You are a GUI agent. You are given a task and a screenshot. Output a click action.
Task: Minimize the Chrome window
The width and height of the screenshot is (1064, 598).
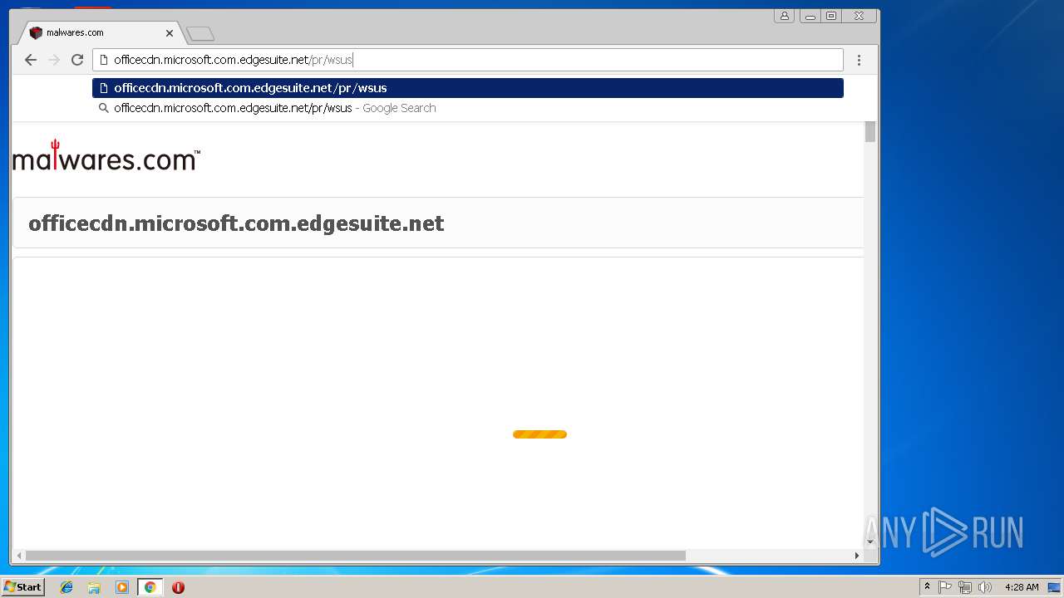pos(810,16)
